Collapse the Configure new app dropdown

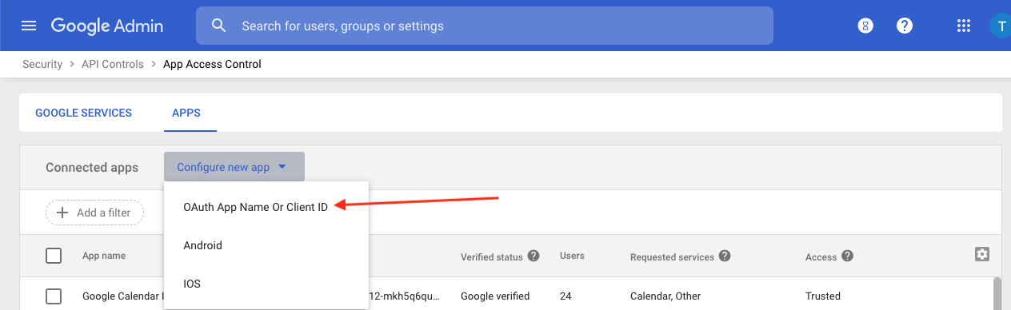click(x=234, y=167)
